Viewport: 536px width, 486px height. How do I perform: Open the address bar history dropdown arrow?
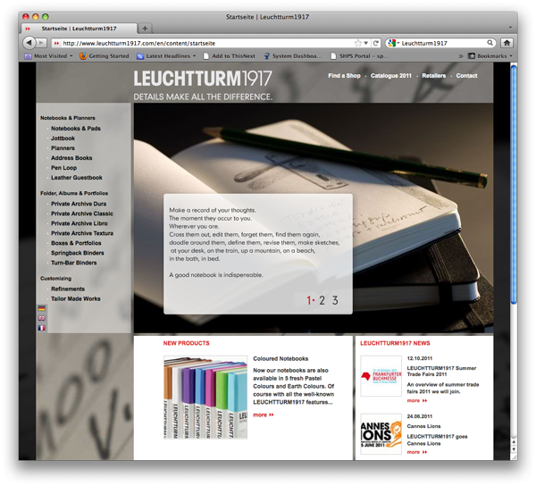point(365,43)
